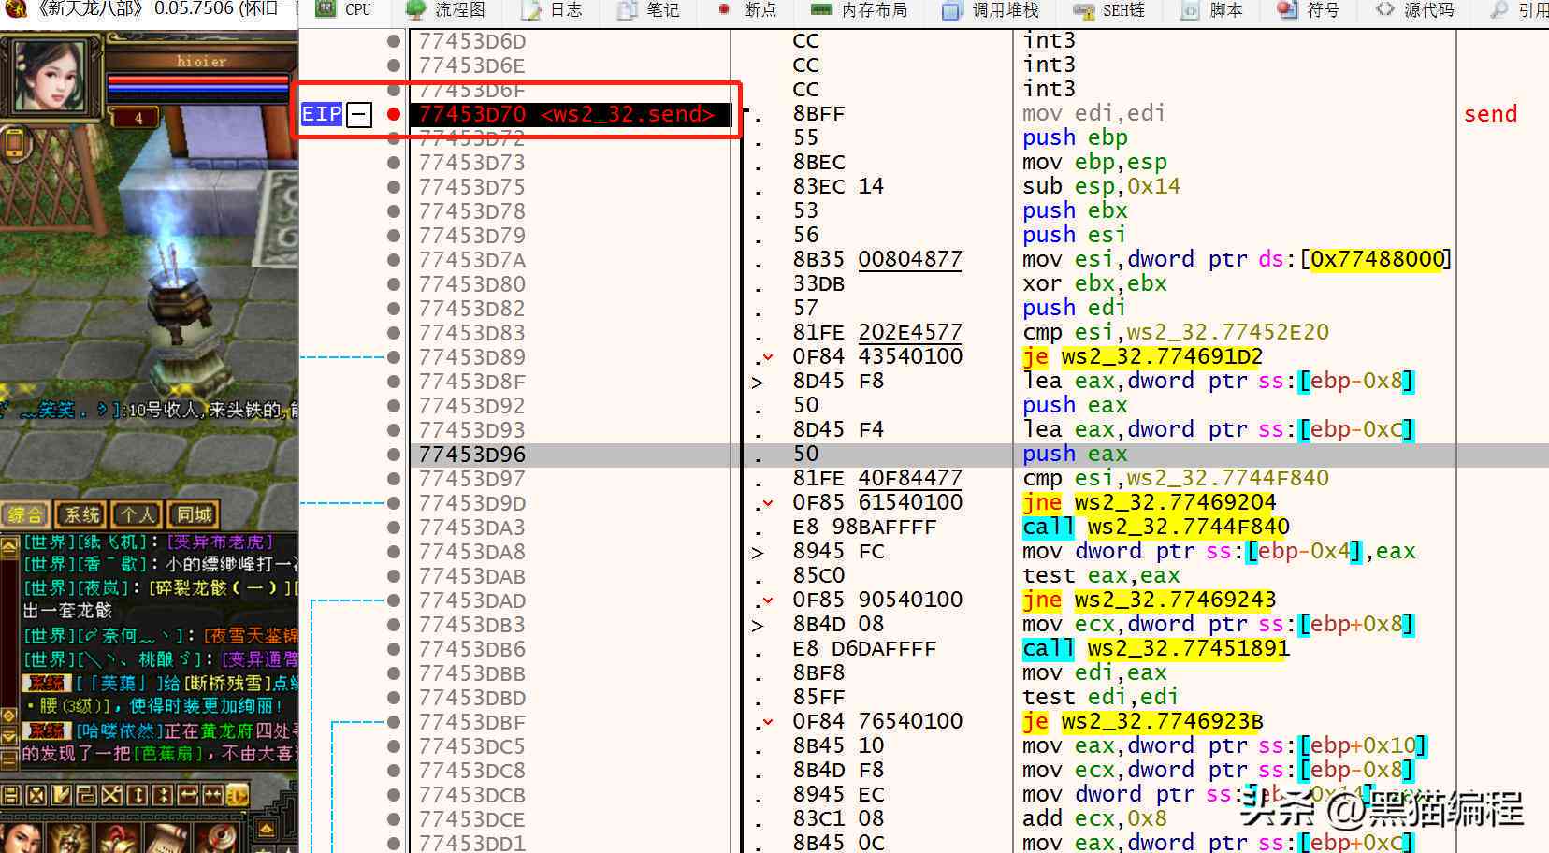Viewport: 1549px width, 853px height.
Task: Switch chat to the 个人 channel tab
Action: (137, 514)
